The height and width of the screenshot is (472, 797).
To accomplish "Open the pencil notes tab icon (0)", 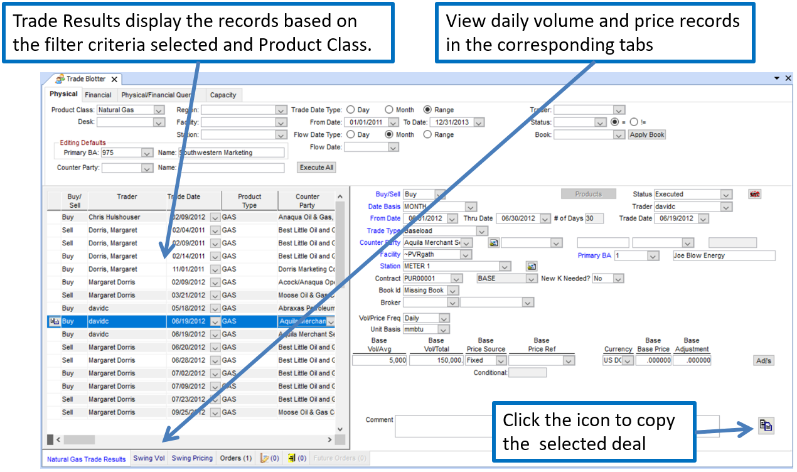I will [270, 459].
